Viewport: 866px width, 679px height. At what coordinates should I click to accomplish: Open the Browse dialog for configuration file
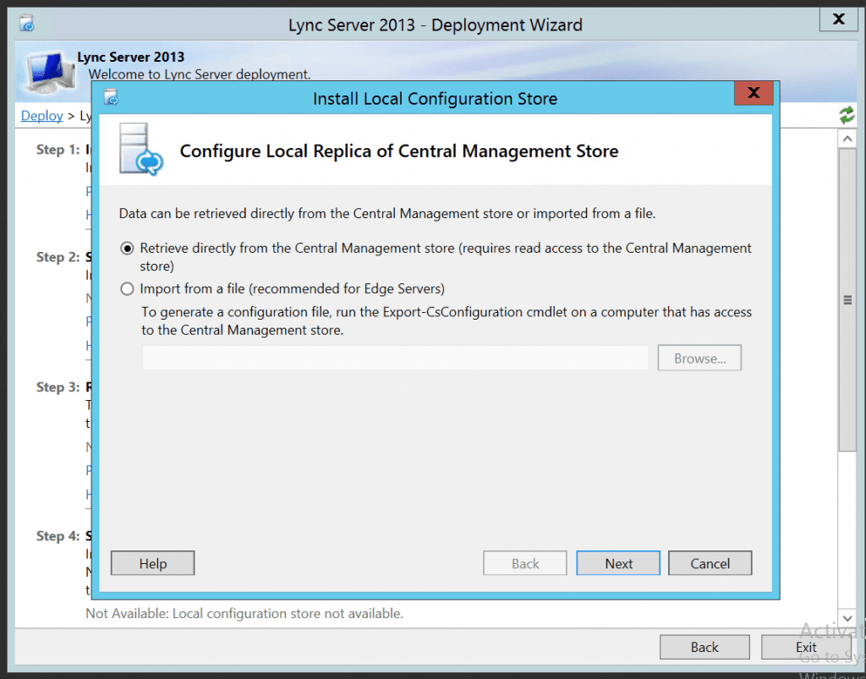coord(699,358)
